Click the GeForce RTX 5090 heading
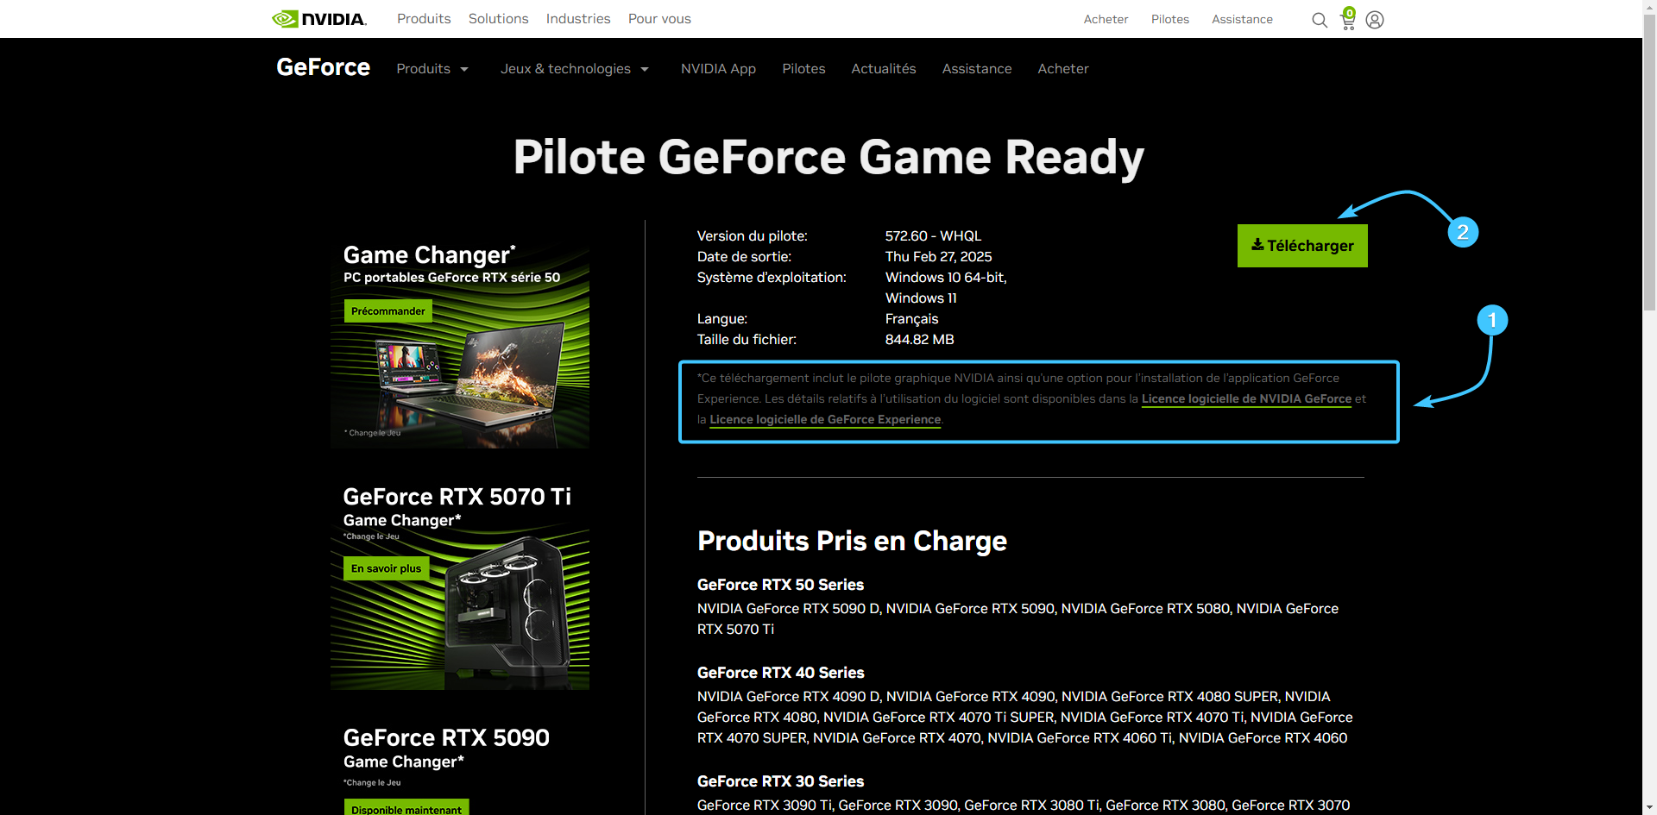1657x815 pixels. point(446,737)
